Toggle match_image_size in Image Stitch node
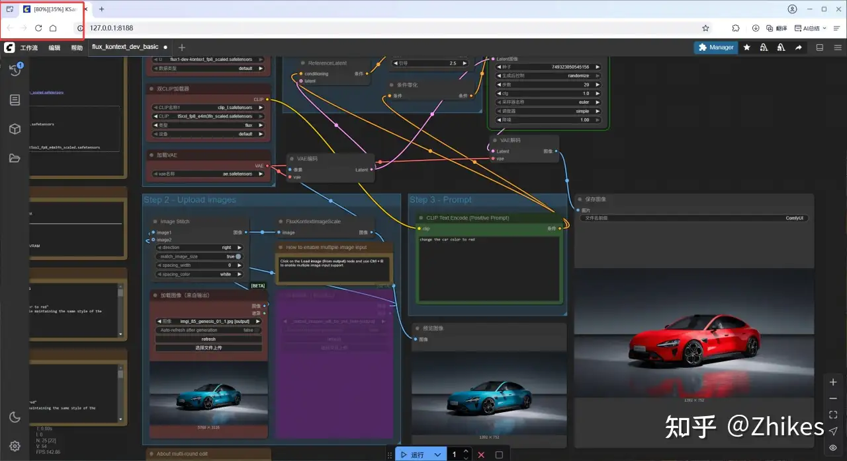 click(x=238, y=256)
